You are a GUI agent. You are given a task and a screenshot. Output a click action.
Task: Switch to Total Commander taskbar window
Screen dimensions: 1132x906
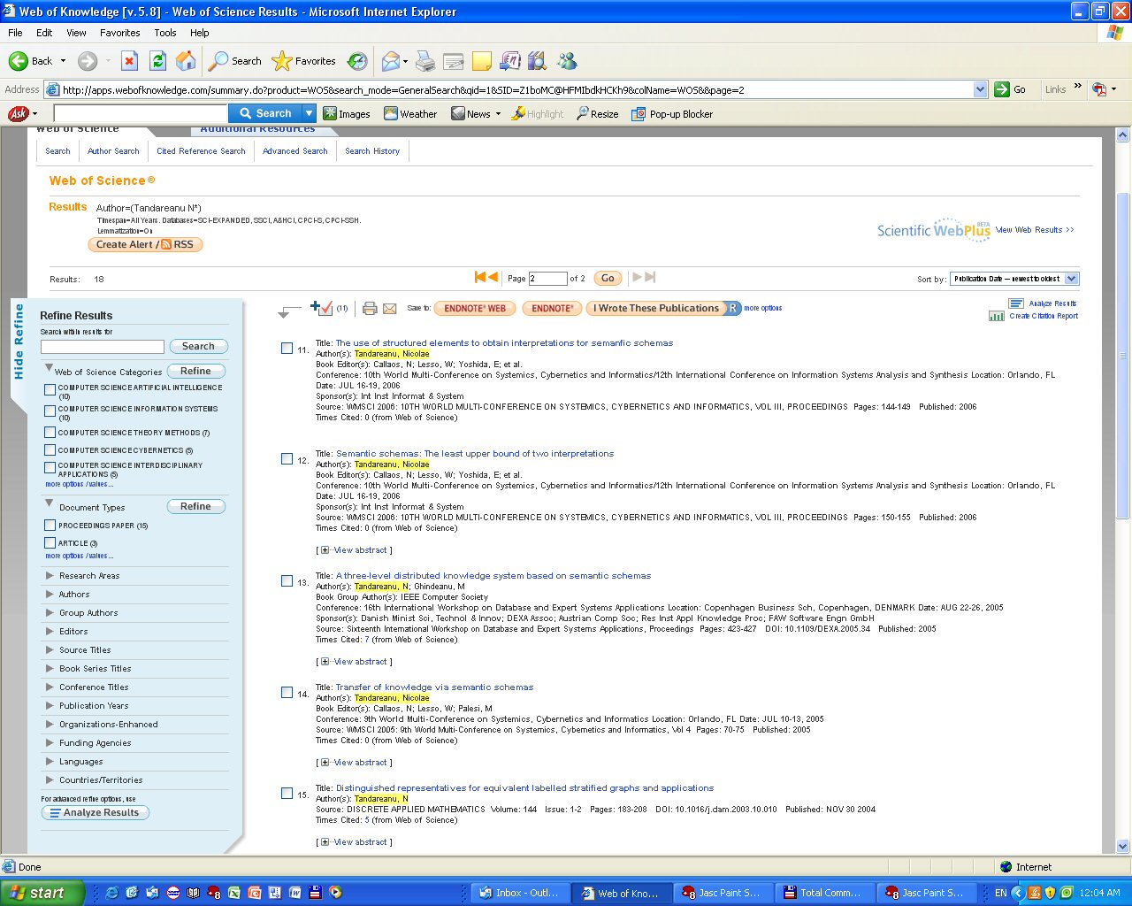click(823, 893)
